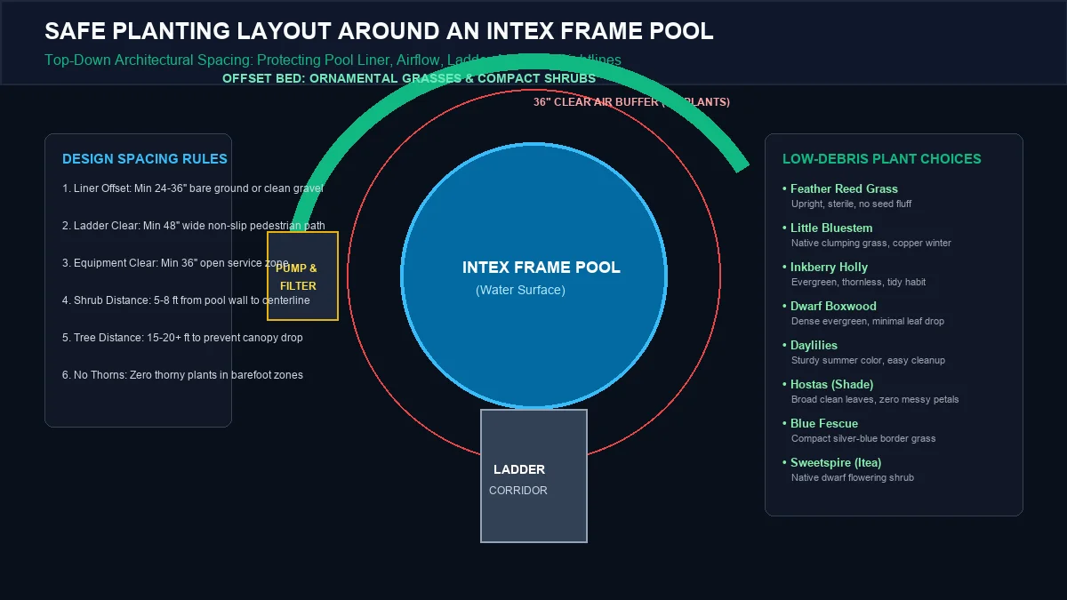1067x600 pixels.
Task: Click rule 3 'Equipment Clear' line
Action: [x=175, y=263]
